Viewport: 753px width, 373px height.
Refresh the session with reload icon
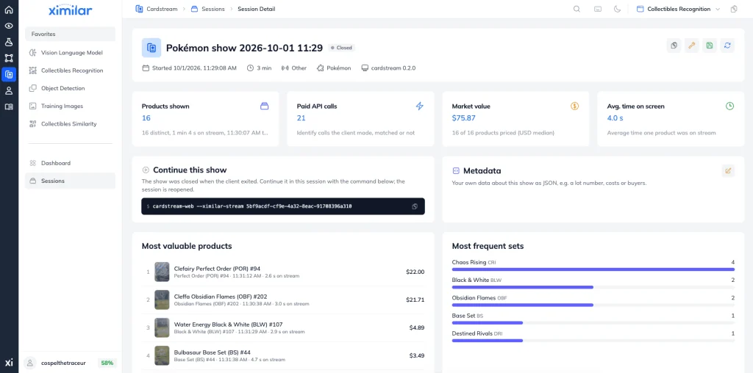(727, 46)
